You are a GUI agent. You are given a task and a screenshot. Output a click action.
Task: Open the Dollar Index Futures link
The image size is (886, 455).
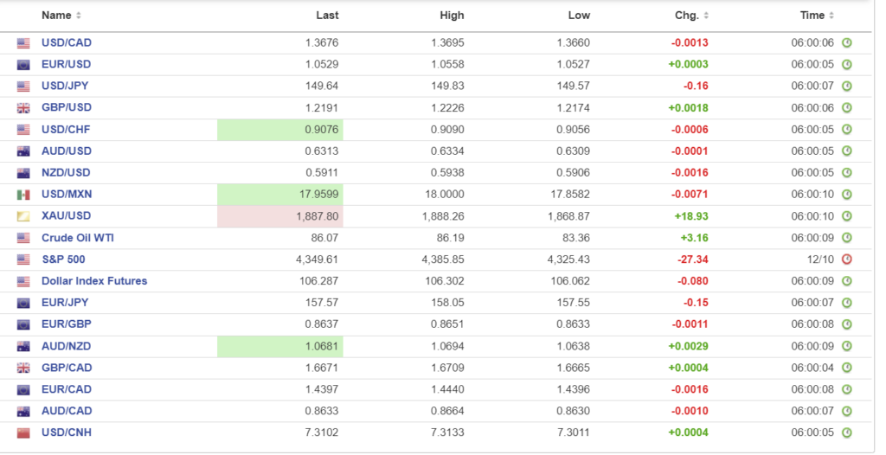94,281
